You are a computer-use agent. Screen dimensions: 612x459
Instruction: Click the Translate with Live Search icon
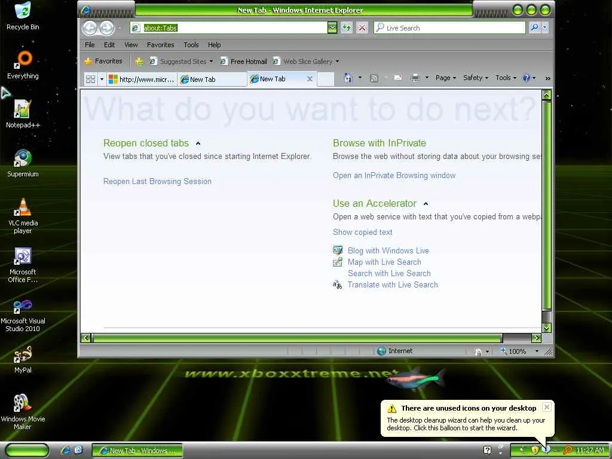(337, 284)
